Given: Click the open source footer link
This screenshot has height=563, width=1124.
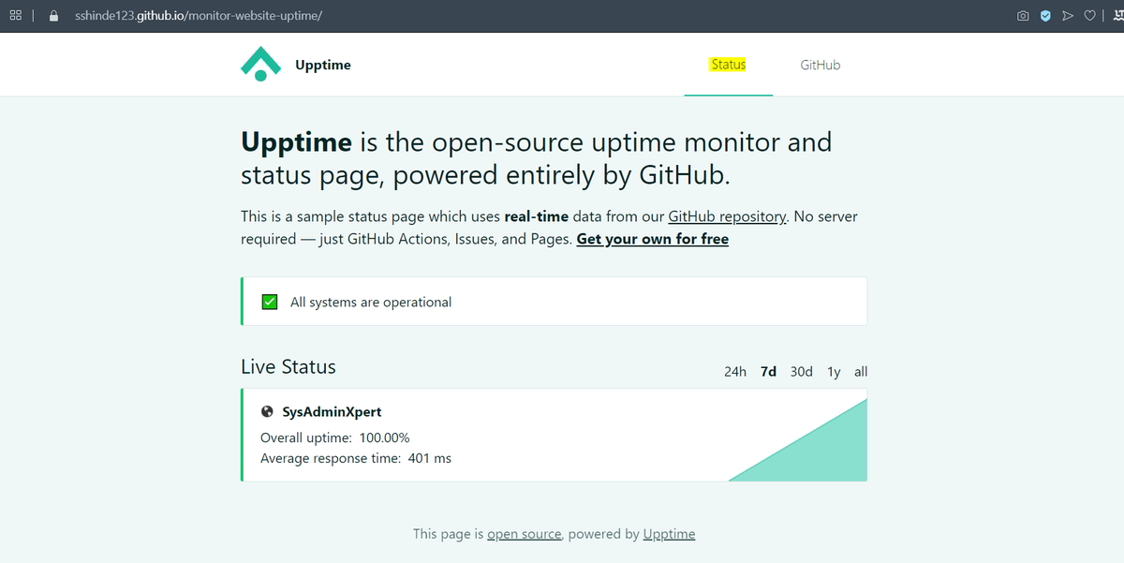Looking at the screenshot, I should (525, 533).
